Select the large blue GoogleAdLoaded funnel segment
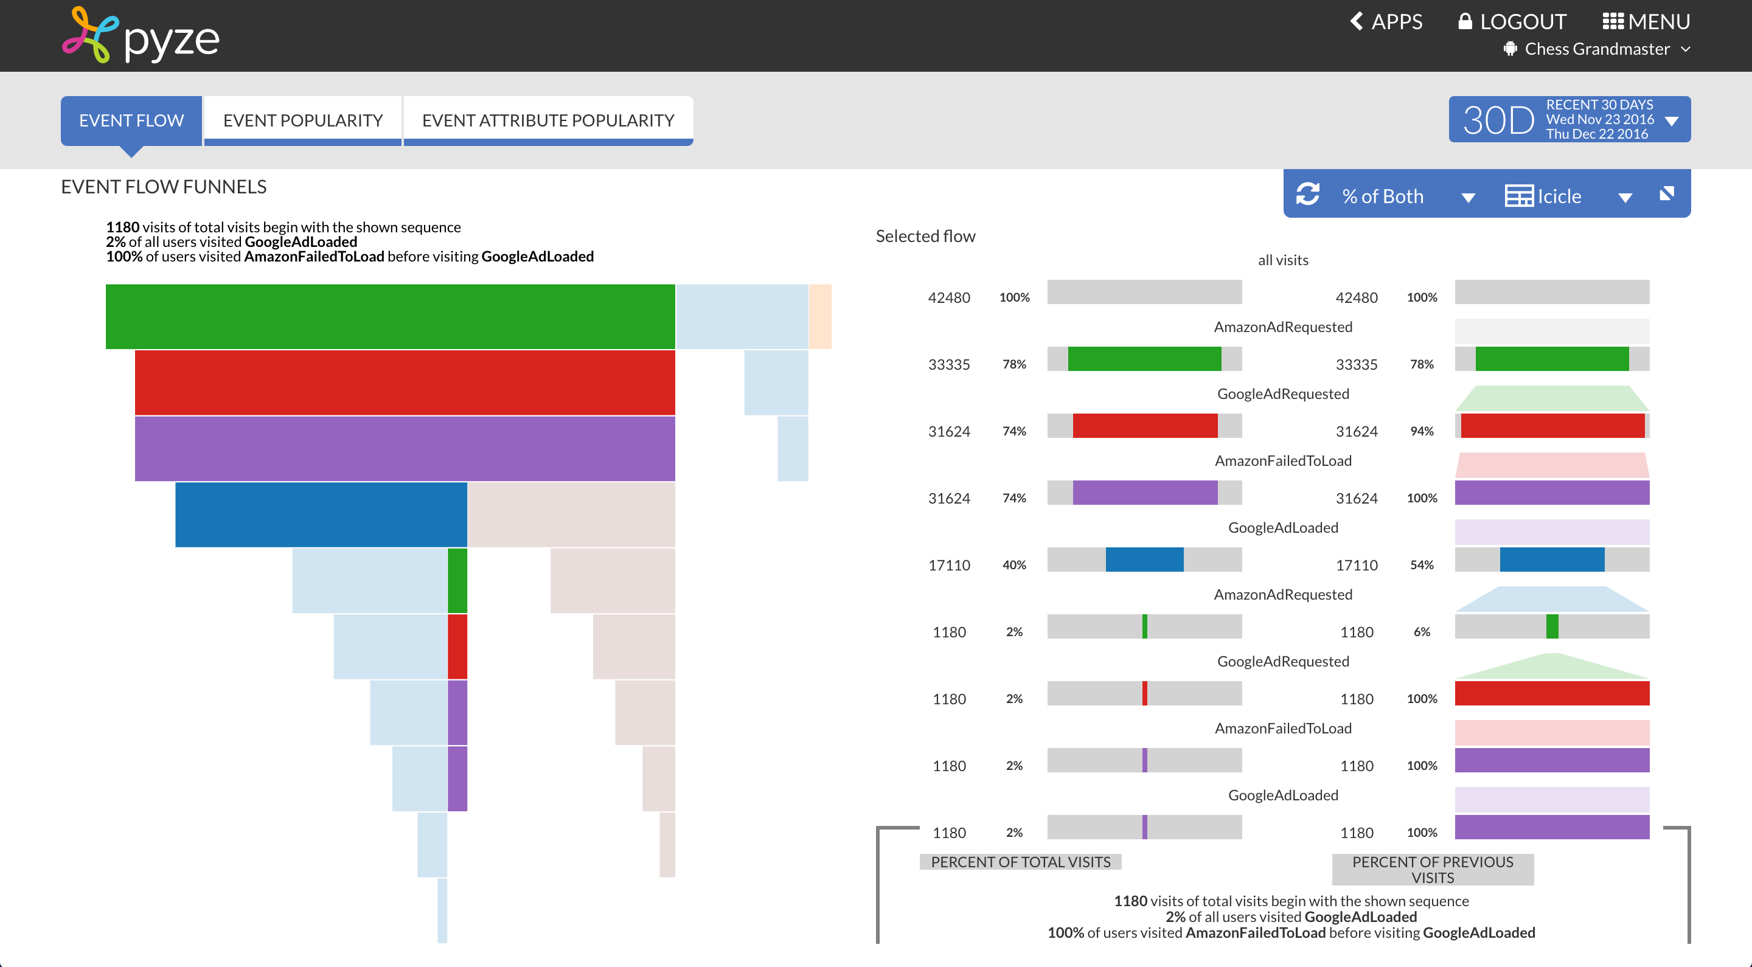This screenshot has height=967, width=1752. pos(321,515)
